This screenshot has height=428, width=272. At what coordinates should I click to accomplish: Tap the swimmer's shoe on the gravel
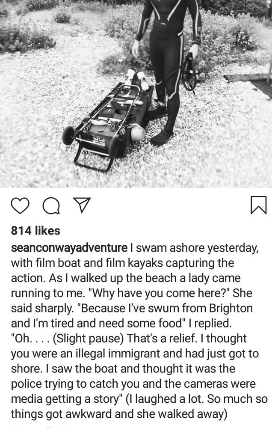pos(162,138)
